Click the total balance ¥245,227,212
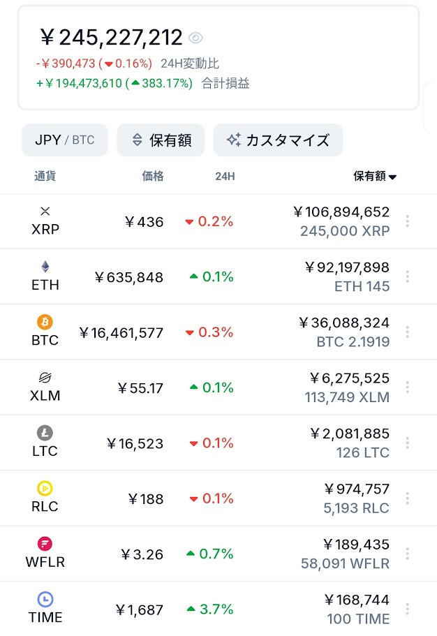The image size is (437, 636). coord(112,38)
